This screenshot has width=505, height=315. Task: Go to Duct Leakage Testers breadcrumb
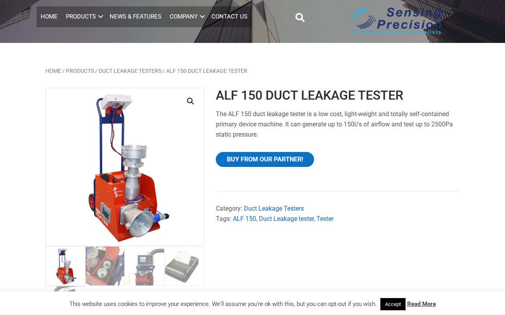(x=130, y=71)
